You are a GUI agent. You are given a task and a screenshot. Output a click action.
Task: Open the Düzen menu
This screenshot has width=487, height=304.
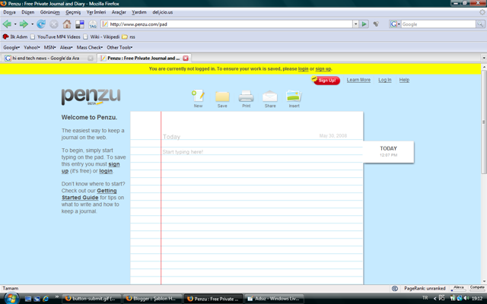tap(28, 12)
